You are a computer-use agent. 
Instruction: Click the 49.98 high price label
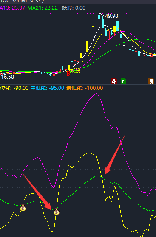tap(111, 16)
